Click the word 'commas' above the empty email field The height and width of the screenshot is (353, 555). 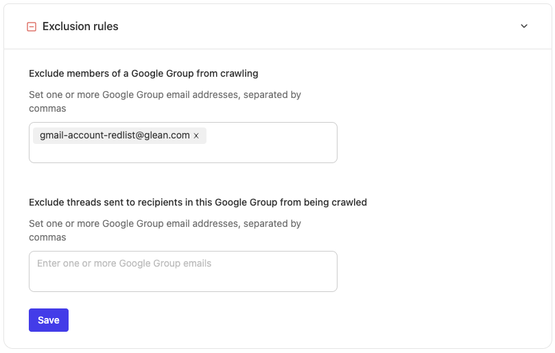[47, 237]
